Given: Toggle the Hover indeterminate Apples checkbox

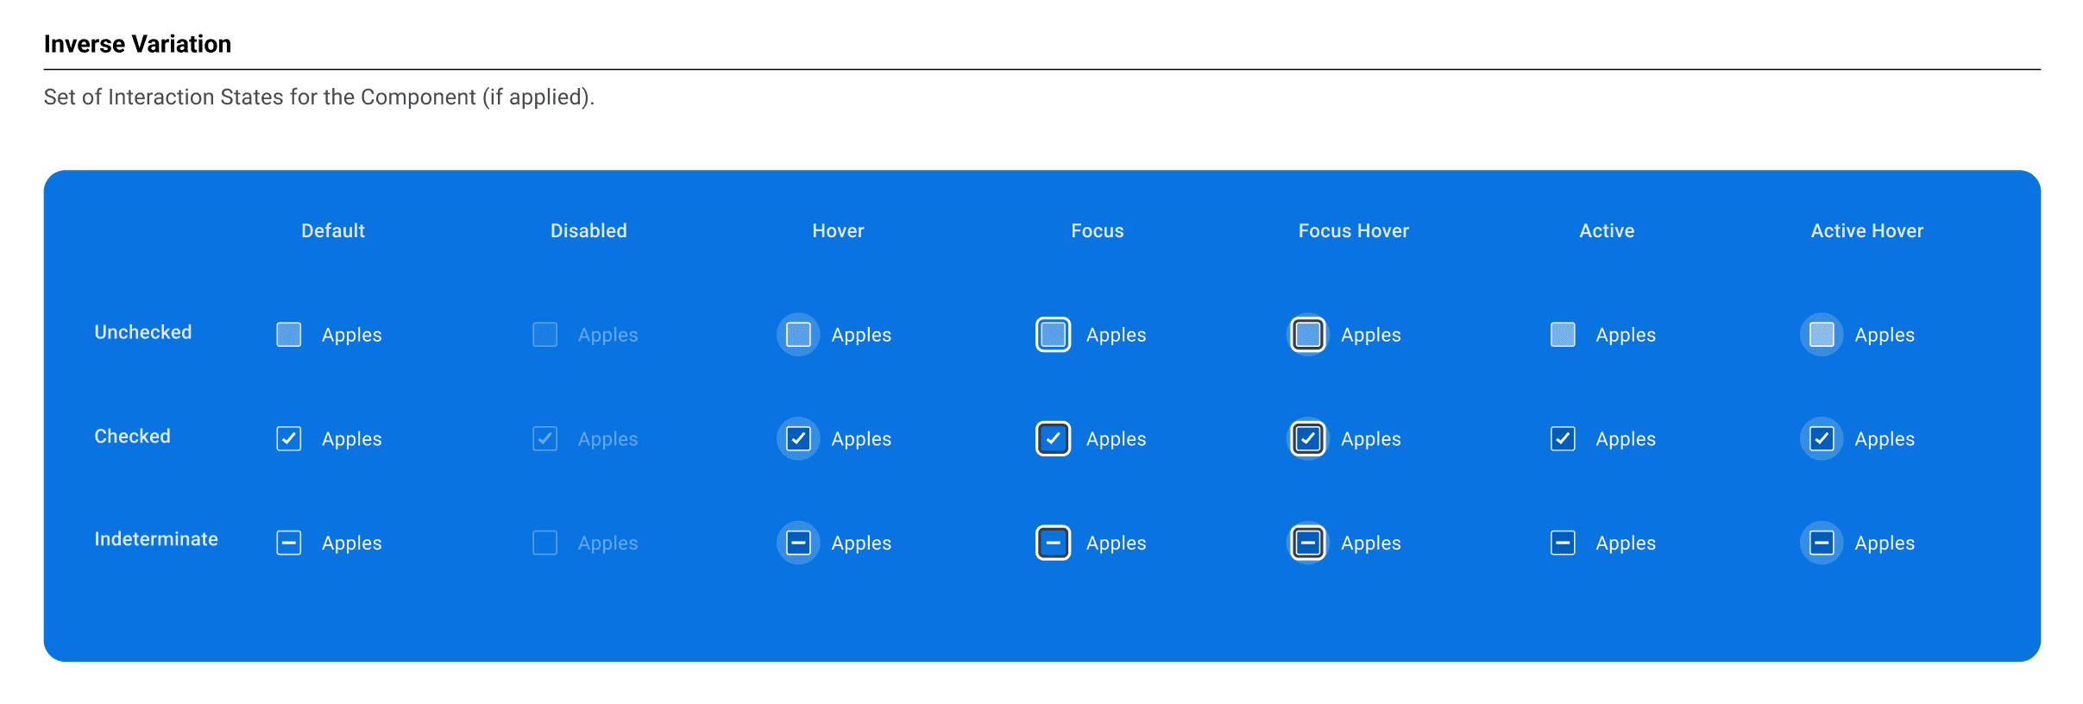Looking at the screenshot, I should (798, 544).
